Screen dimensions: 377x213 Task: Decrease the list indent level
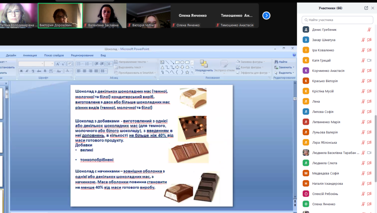click(97, 64)
